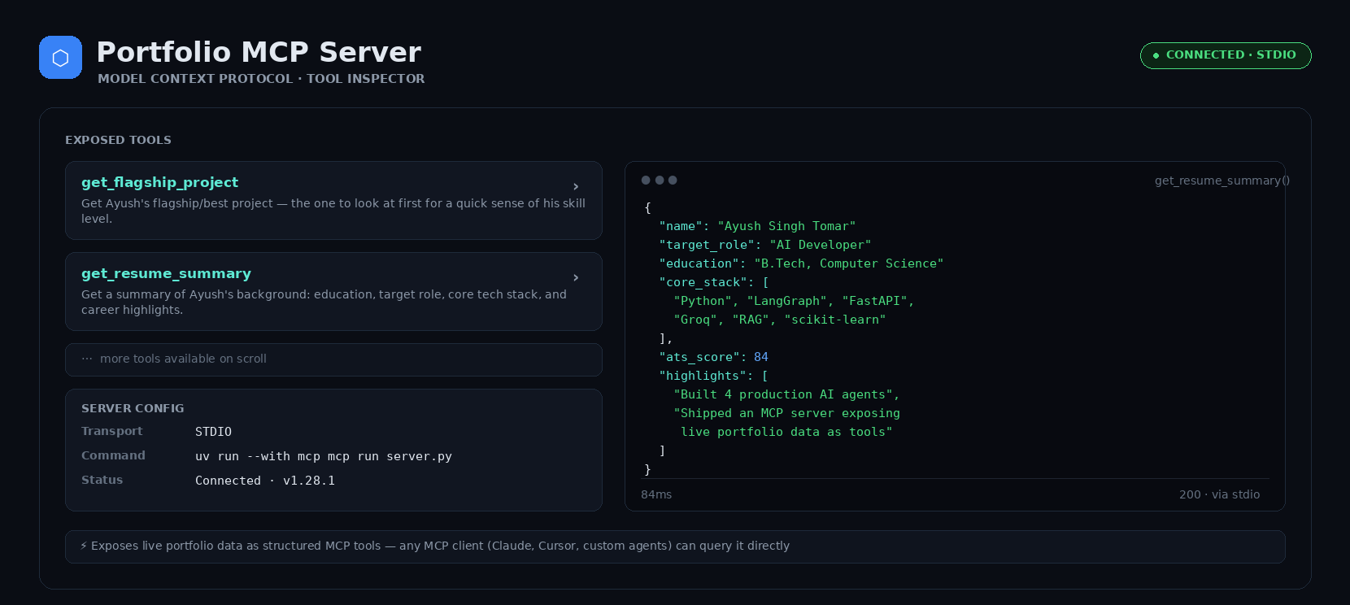The width and height of the screenshot is (1350, 605).
Task: Click the "scikit-learn" stack entry
Action: pos(835,320)
